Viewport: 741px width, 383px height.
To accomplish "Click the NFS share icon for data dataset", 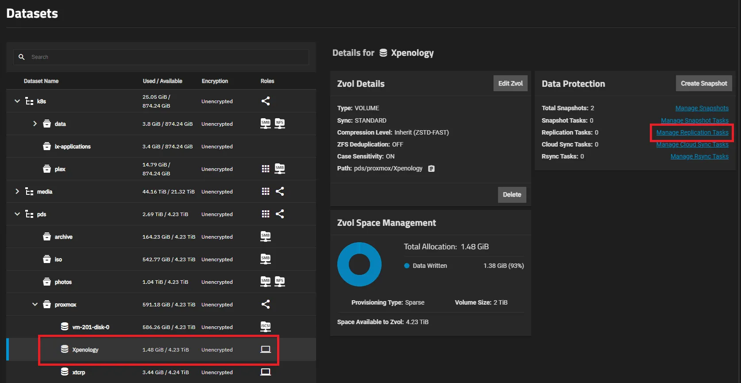I will (280, 124).
